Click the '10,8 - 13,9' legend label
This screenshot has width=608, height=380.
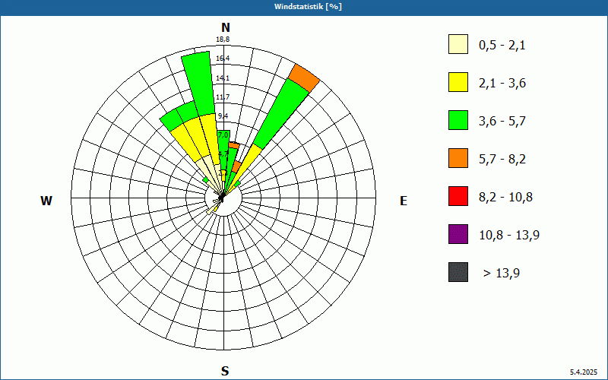[x=509, y=236]
